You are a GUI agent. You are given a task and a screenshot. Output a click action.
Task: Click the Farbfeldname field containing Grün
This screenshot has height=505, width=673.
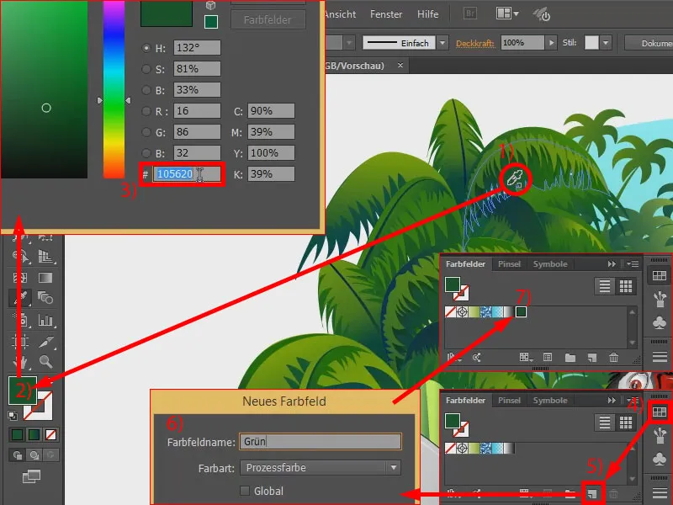tap(321, 441)
